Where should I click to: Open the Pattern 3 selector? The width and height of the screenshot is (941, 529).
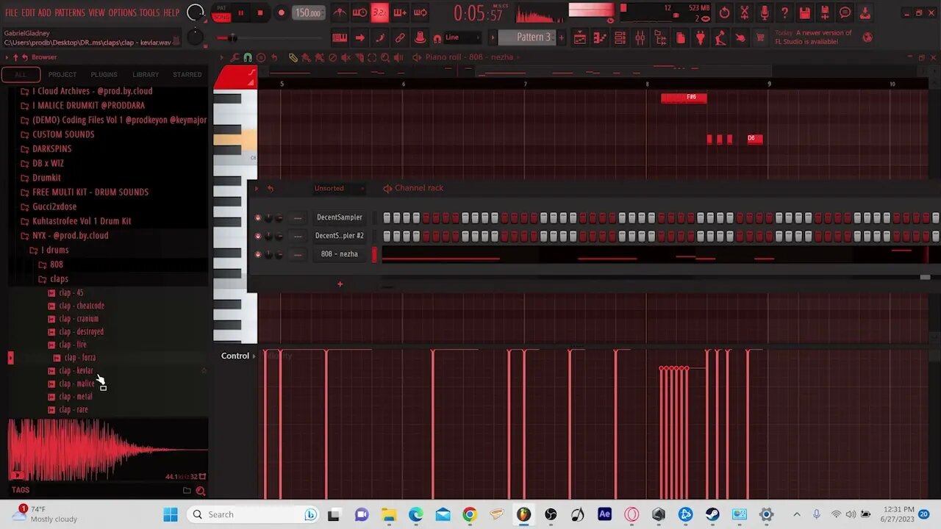[529, 37]
